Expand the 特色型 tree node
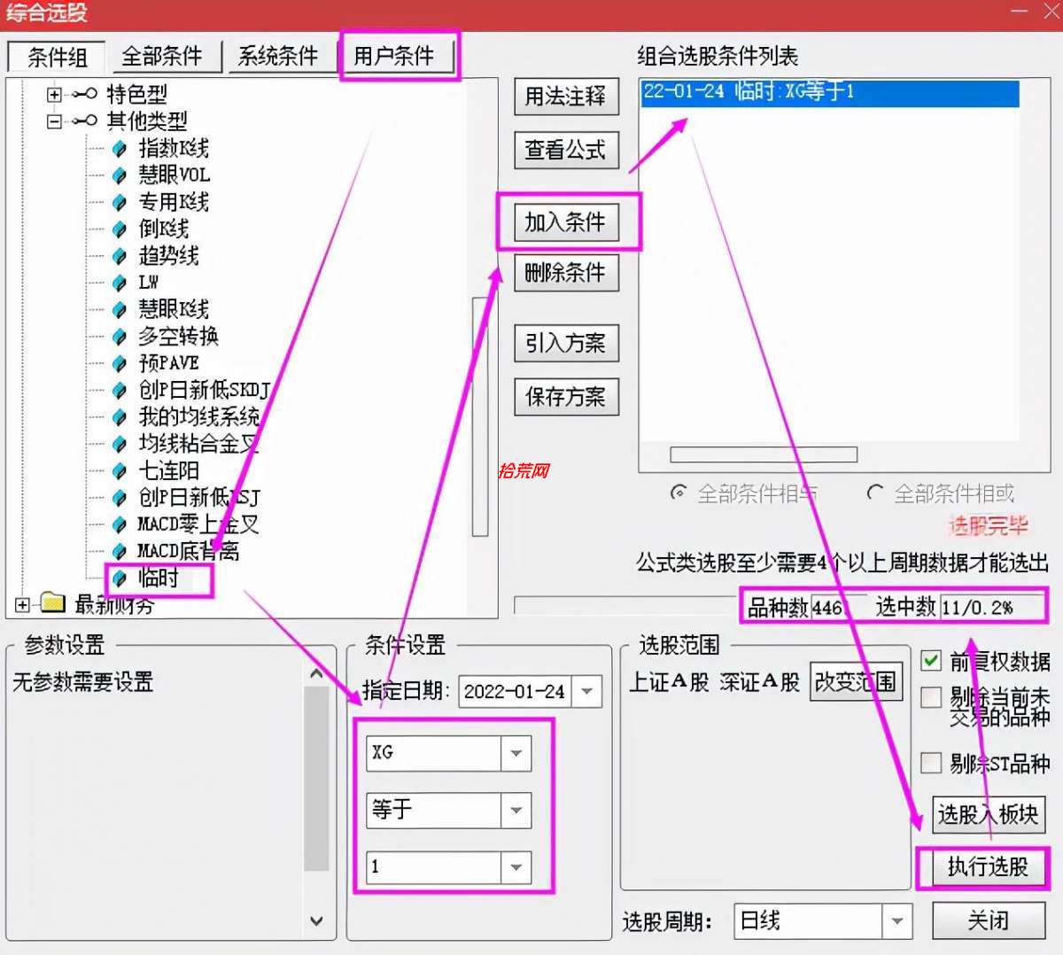The width and height of the screenshot is (1063, 955). (55, 94)
